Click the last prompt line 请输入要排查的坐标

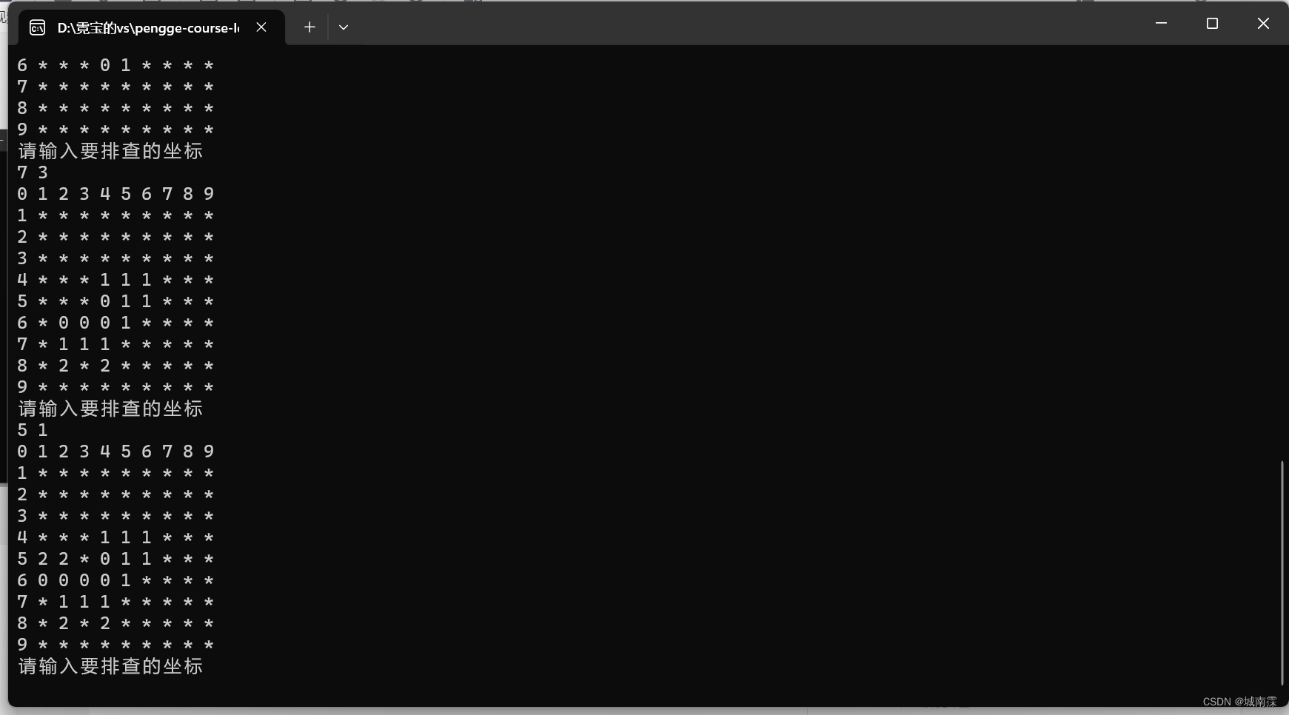click(110, 666)
